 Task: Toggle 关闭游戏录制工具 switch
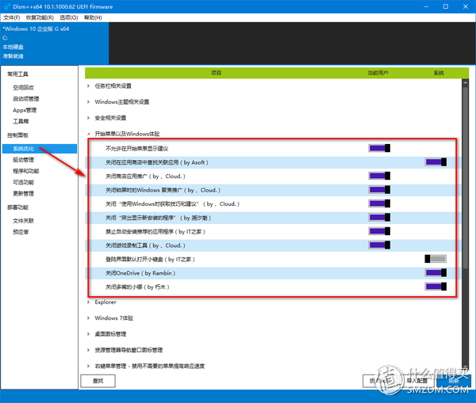pos(379,245)
